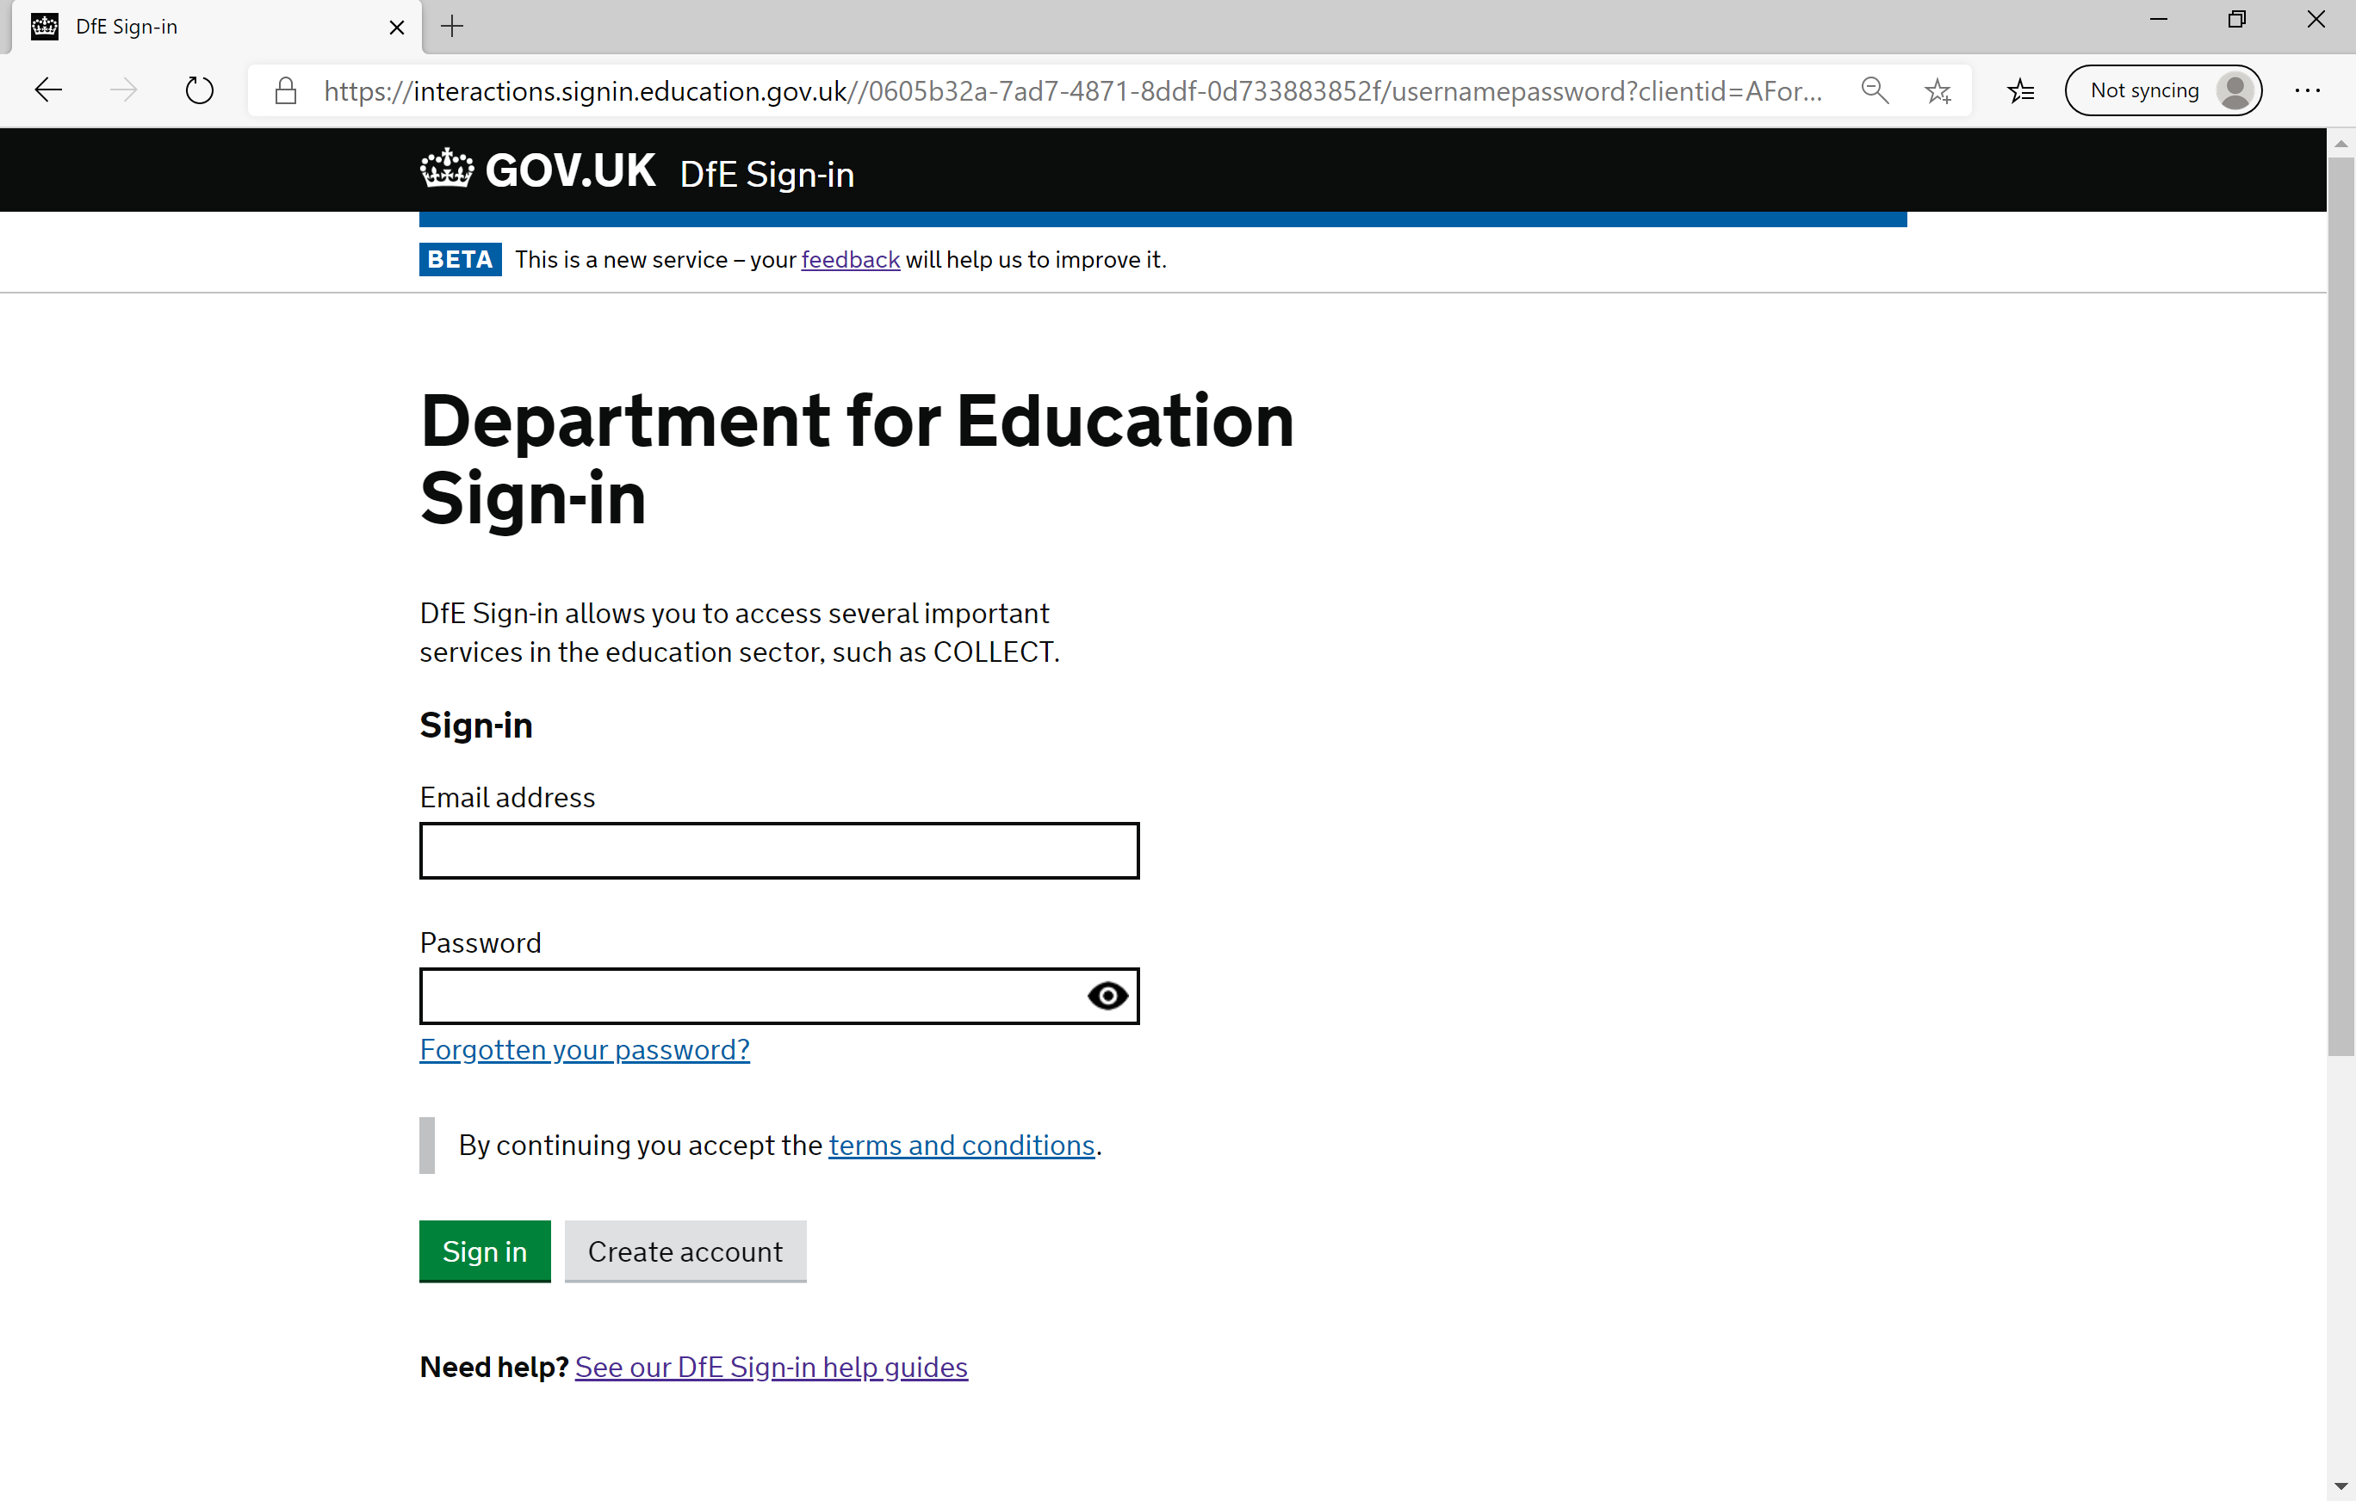Click the Not syncing profile button

pyautogui.click(x=2162, y=91)
